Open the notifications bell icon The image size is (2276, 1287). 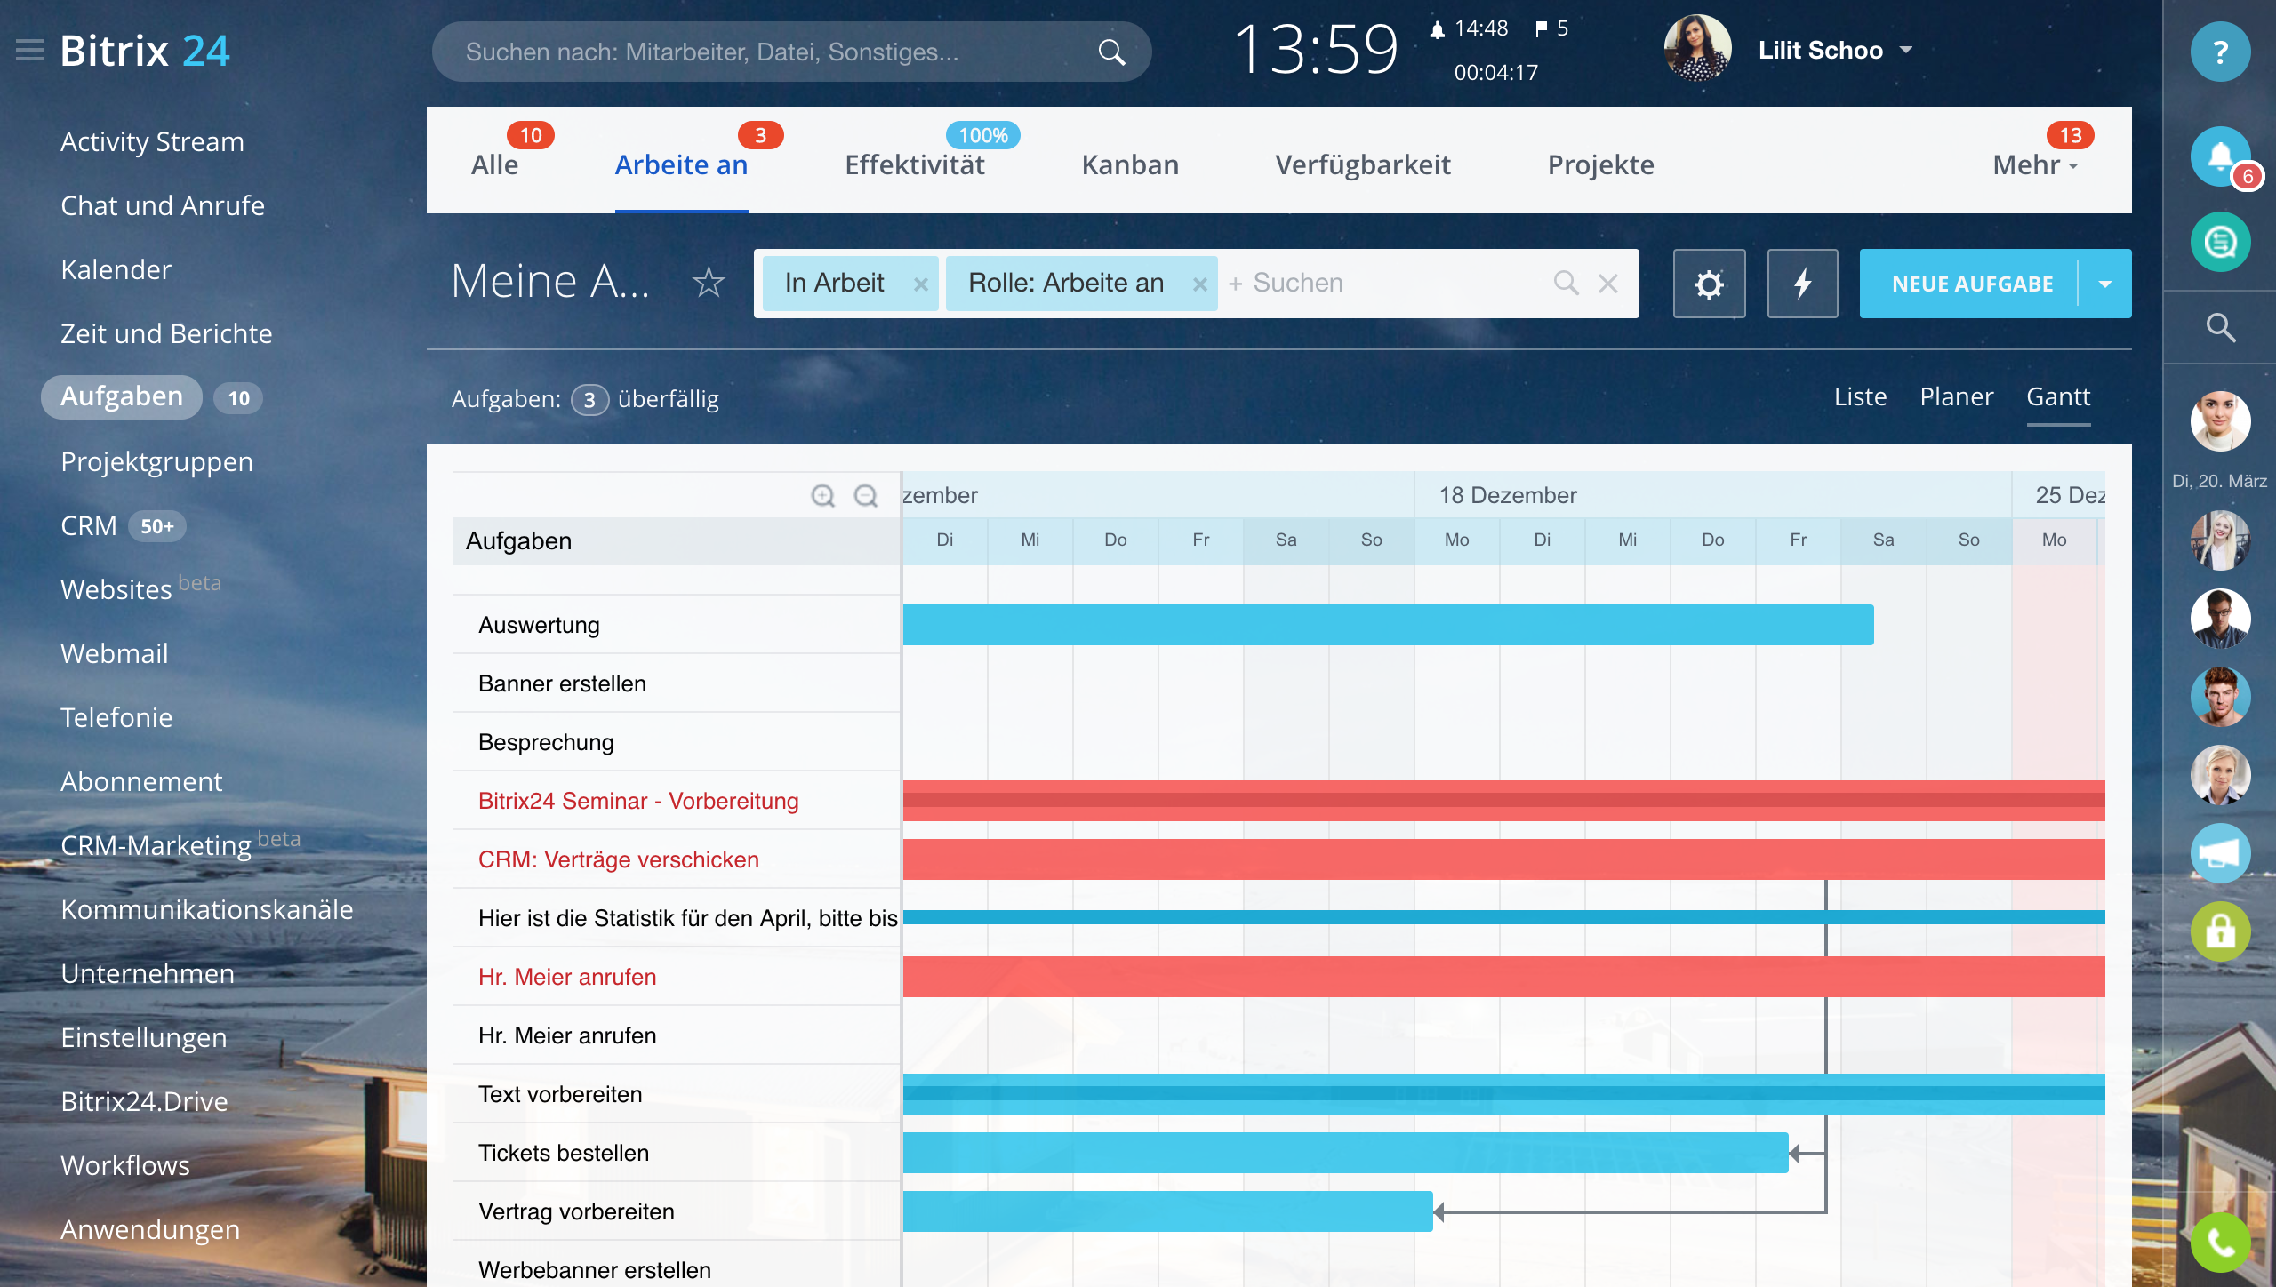[x=2220, y=156]
